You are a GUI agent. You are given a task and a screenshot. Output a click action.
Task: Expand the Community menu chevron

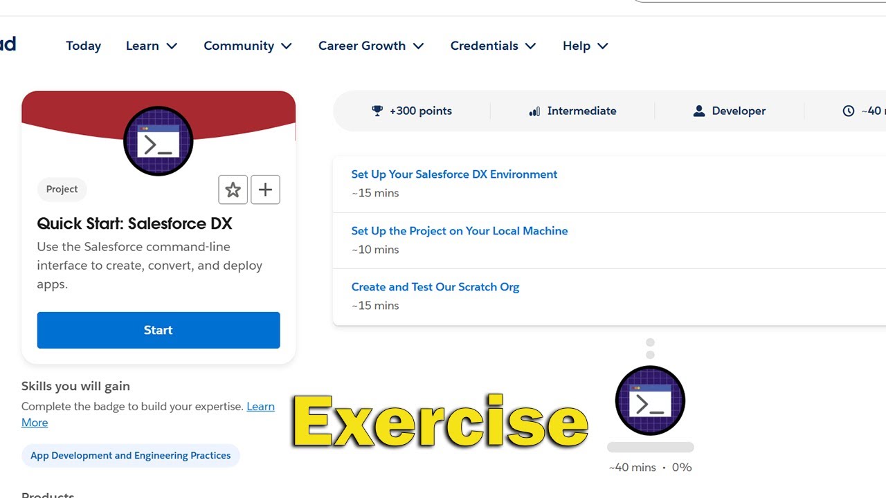(287, 46)
